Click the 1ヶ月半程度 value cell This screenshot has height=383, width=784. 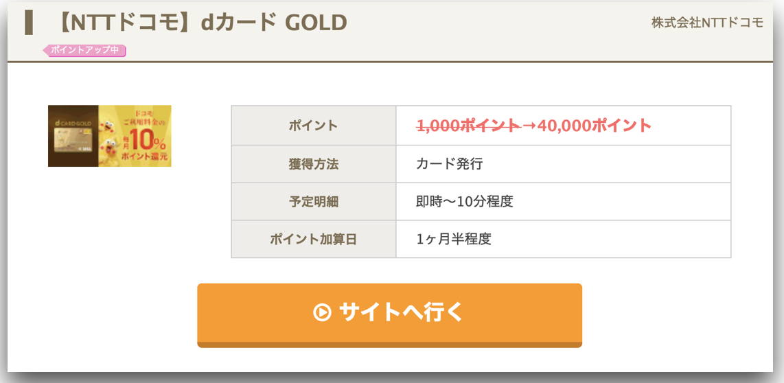564,239
